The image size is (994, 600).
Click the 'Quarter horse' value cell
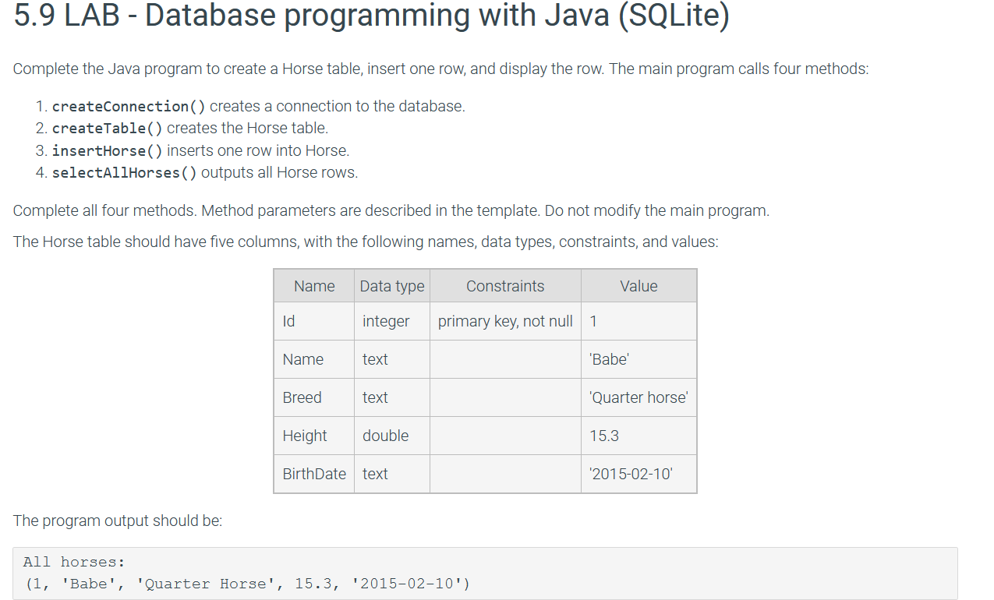(638, 397)
